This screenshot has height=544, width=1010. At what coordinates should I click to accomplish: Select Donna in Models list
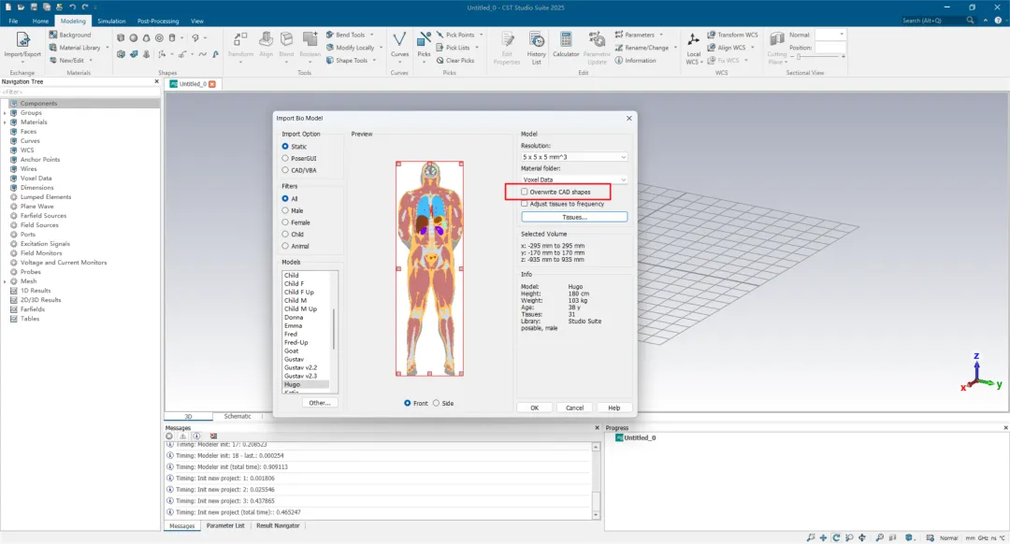pyautogui.click(x=293, y=318)
